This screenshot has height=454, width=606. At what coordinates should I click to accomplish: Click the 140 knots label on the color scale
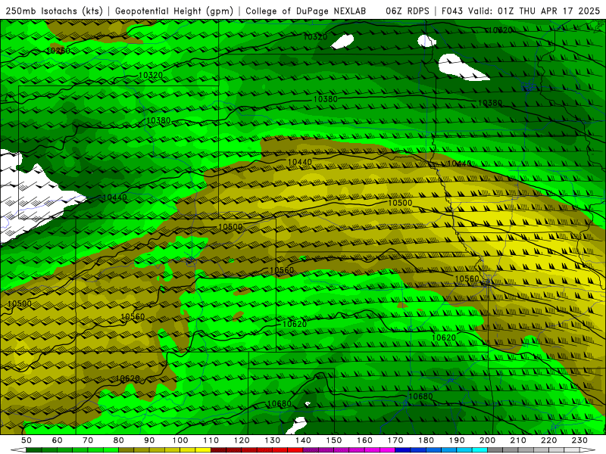[x=303, y=440]
